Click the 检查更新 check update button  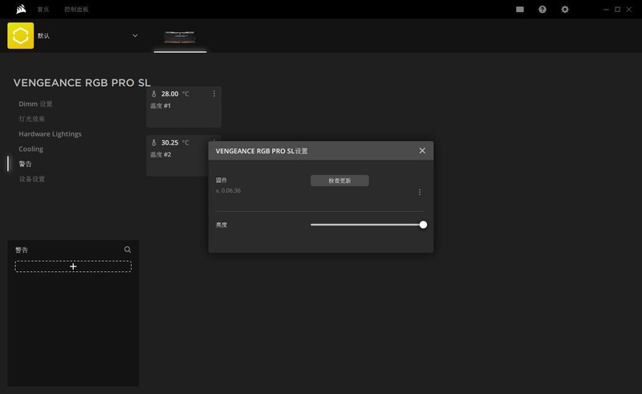[x=339, y=181]
